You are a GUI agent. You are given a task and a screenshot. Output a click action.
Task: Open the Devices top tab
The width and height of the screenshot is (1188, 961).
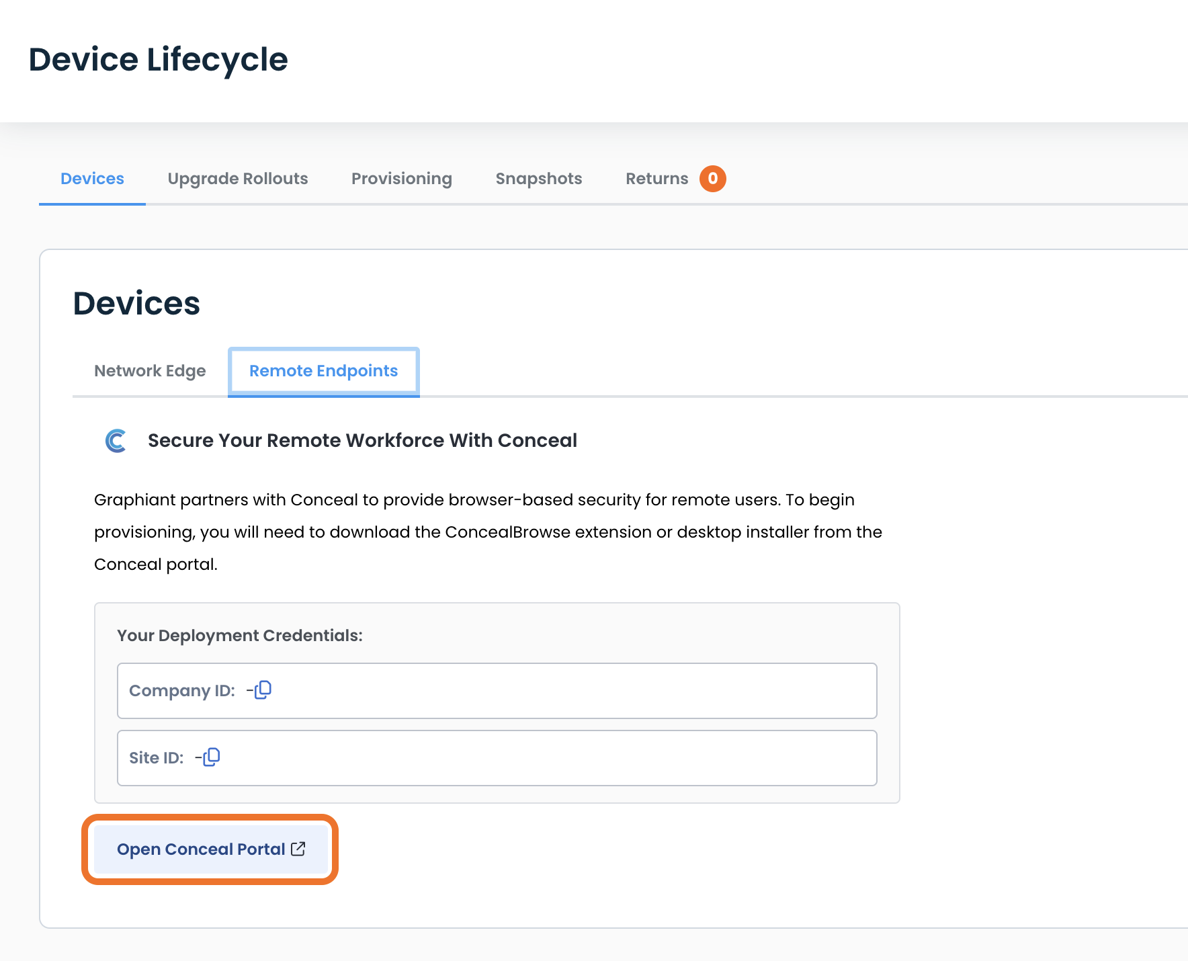(x=92, y=179)
